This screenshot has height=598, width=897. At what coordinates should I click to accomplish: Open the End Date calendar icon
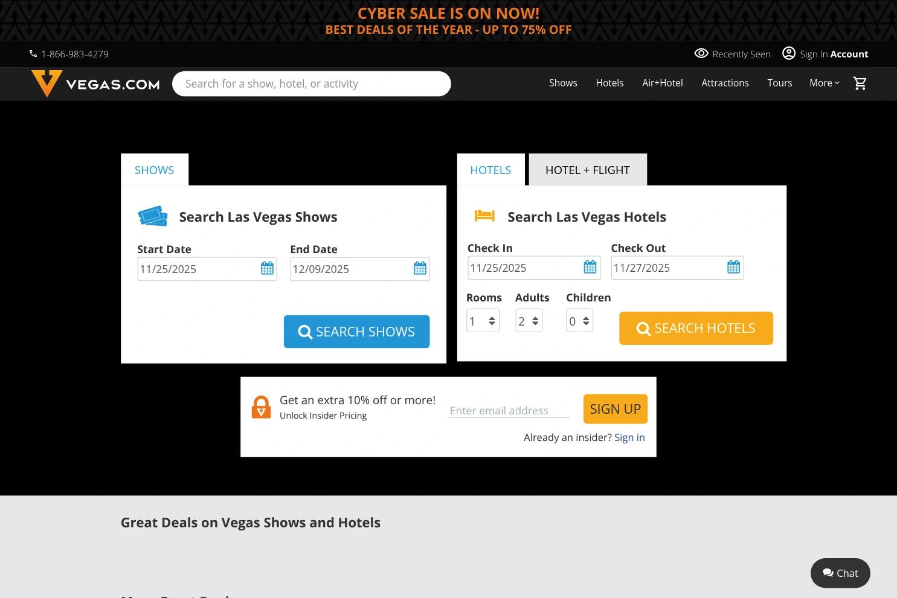tap(420, 268)
